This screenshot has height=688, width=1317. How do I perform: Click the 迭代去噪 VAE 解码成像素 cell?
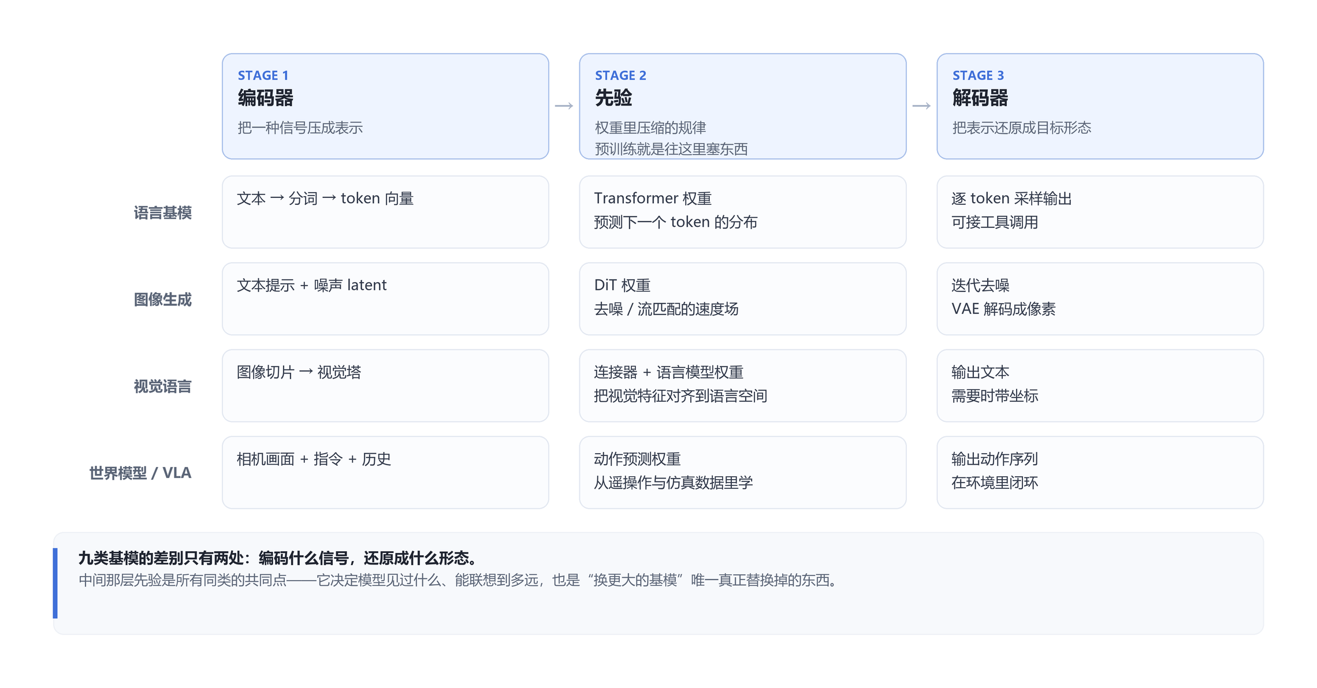click(x=1100, y=299)
